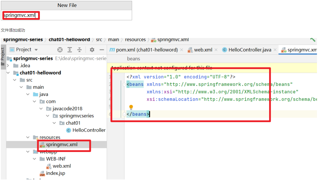Hide the Project panel with minus icon
The image size is (319, 180).
tap(102, 50)
